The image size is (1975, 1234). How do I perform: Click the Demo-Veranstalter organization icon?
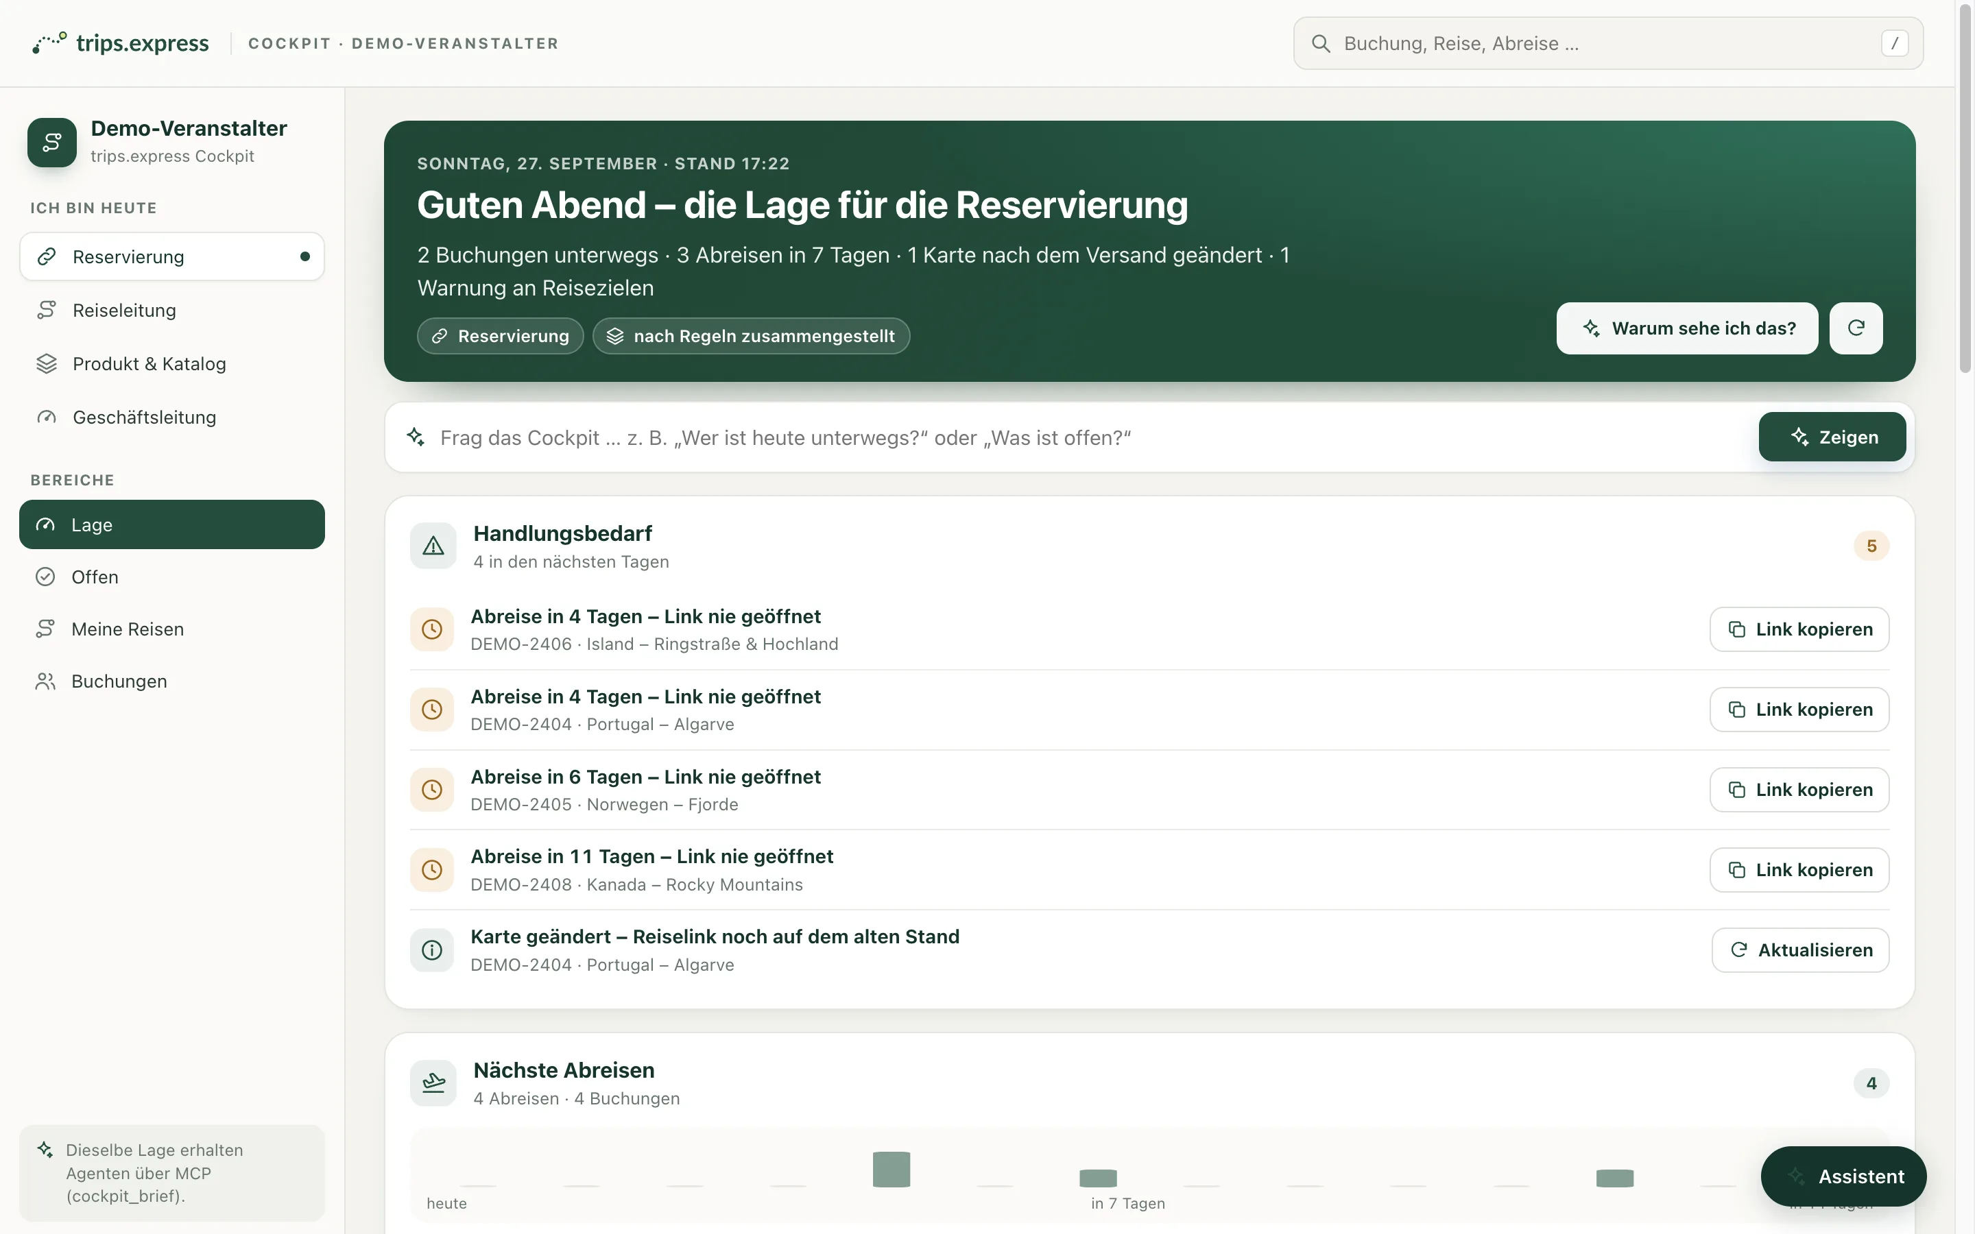point(52,142)
